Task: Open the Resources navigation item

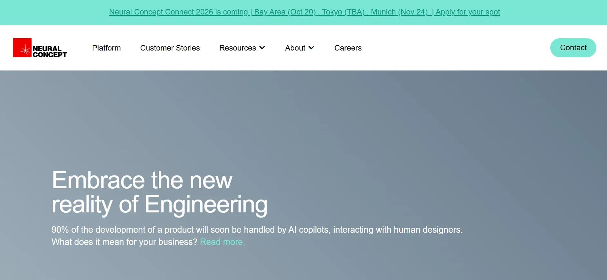Action: pos(238,48)
